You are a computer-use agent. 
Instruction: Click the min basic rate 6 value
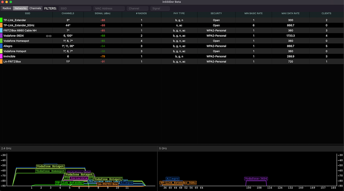pos(253,25)
